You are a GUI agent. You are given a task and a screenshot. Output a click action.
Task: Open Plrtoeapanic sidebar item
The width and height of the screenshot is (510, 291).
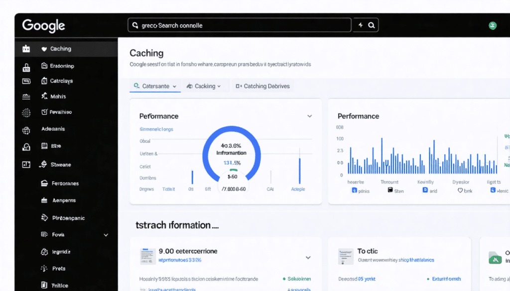pos(68,218)
